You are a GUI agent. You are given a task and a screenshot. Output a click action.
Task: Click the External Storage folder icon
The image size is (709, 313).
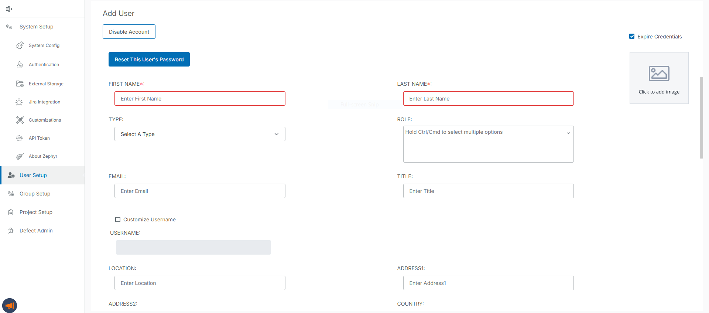tap(20, 84)
